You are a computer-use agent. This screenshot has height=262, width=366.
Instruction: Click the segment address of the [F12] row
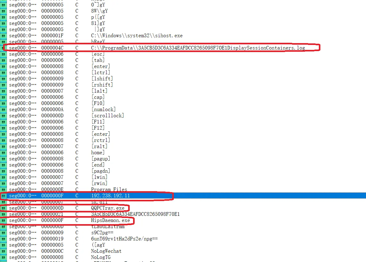coord(22,128)
